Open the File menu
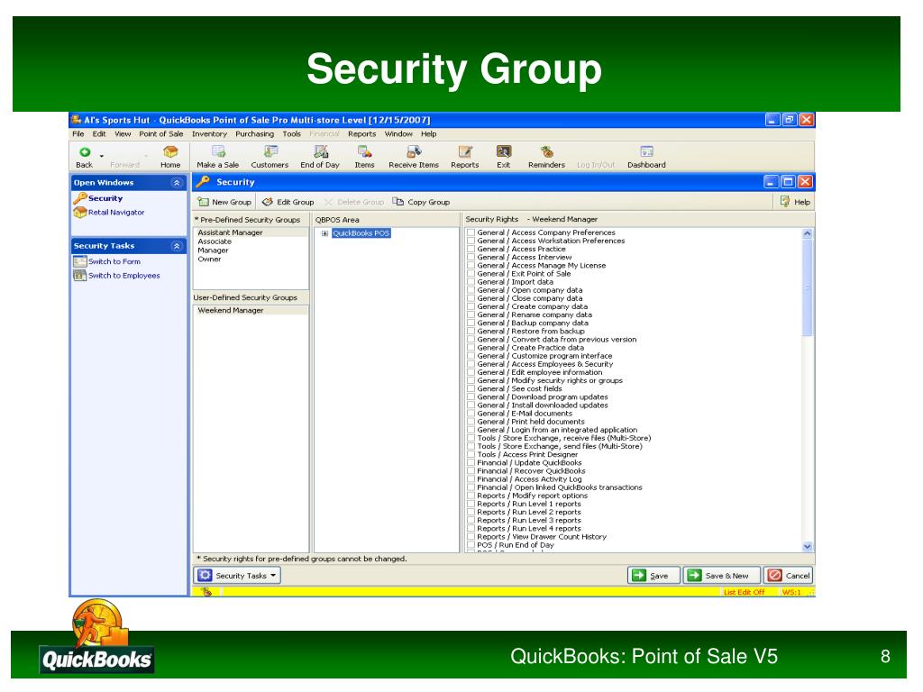Viewport: 923px width, 692px height. (x=78, y=134)
